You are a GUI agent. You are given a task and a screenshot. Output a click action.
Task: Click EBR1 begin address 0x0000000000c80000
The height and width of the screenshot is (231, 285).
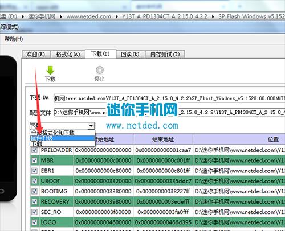tap(103, 171)
